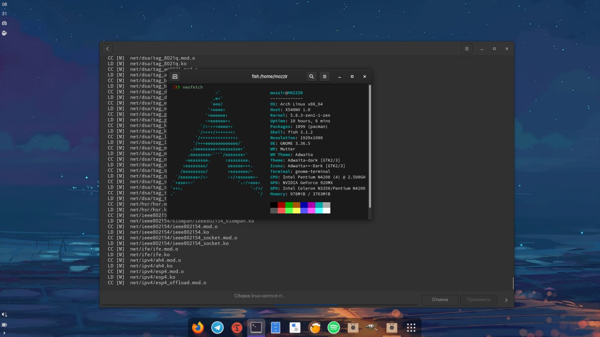Viewport: 600px width, 337px height.
Task: Click the net/ipv4/ah4.ko log line
Action: tap(140, 266)
